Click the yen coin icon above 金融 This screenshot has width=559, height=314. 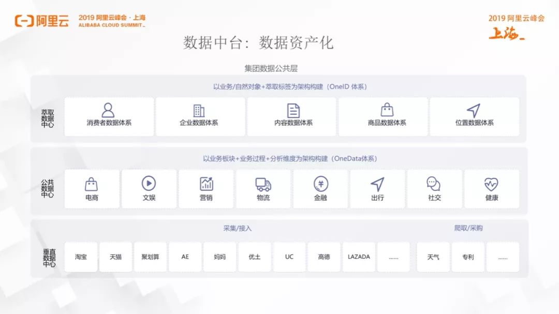click(321, 184)
